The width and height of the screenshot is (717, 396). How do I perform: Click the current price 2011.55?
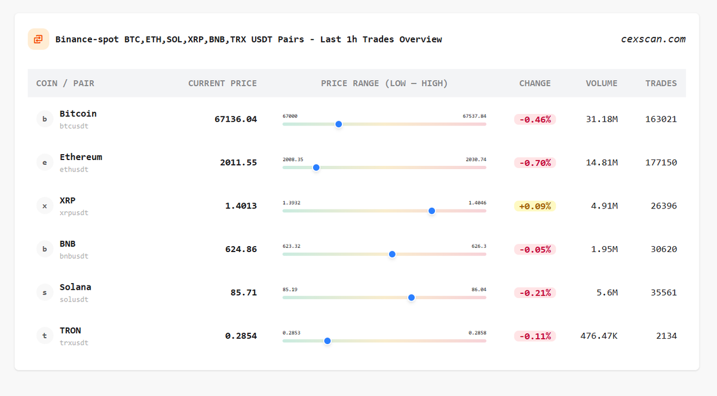(x=238, y=162)
